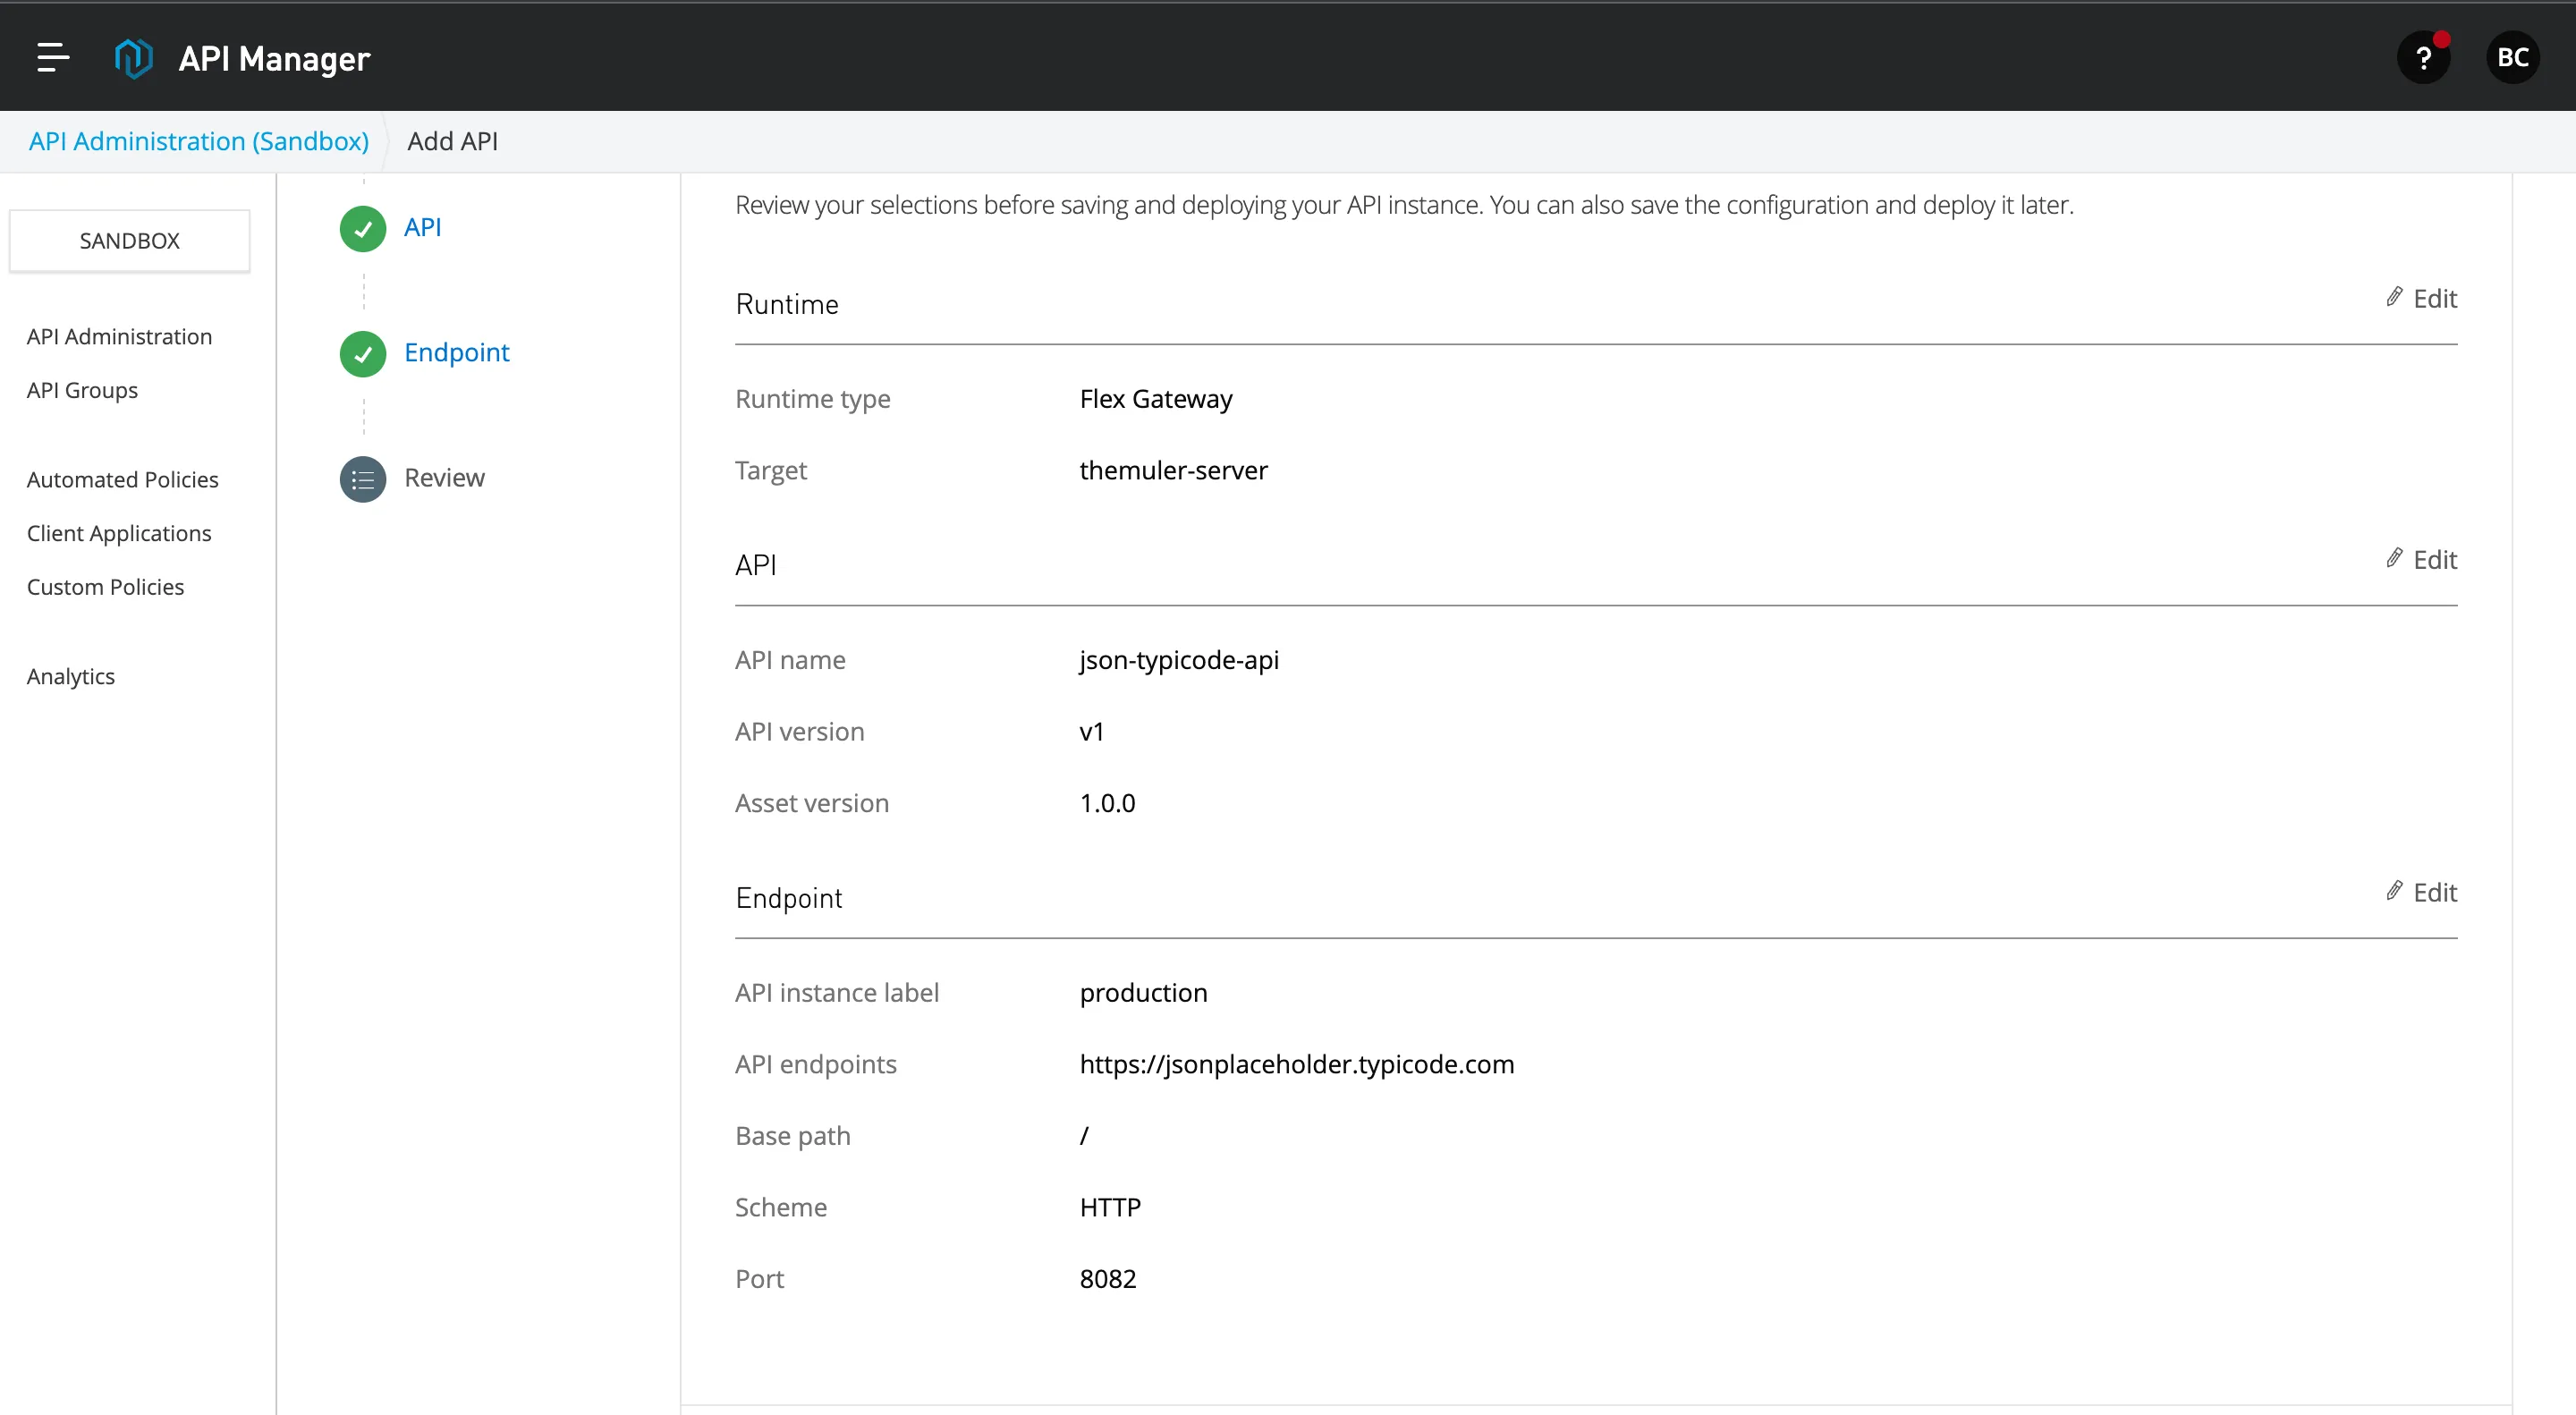2576x1415 pixels.
Task: Click the API endpoints label
Action: click(x=815, y=1064)
